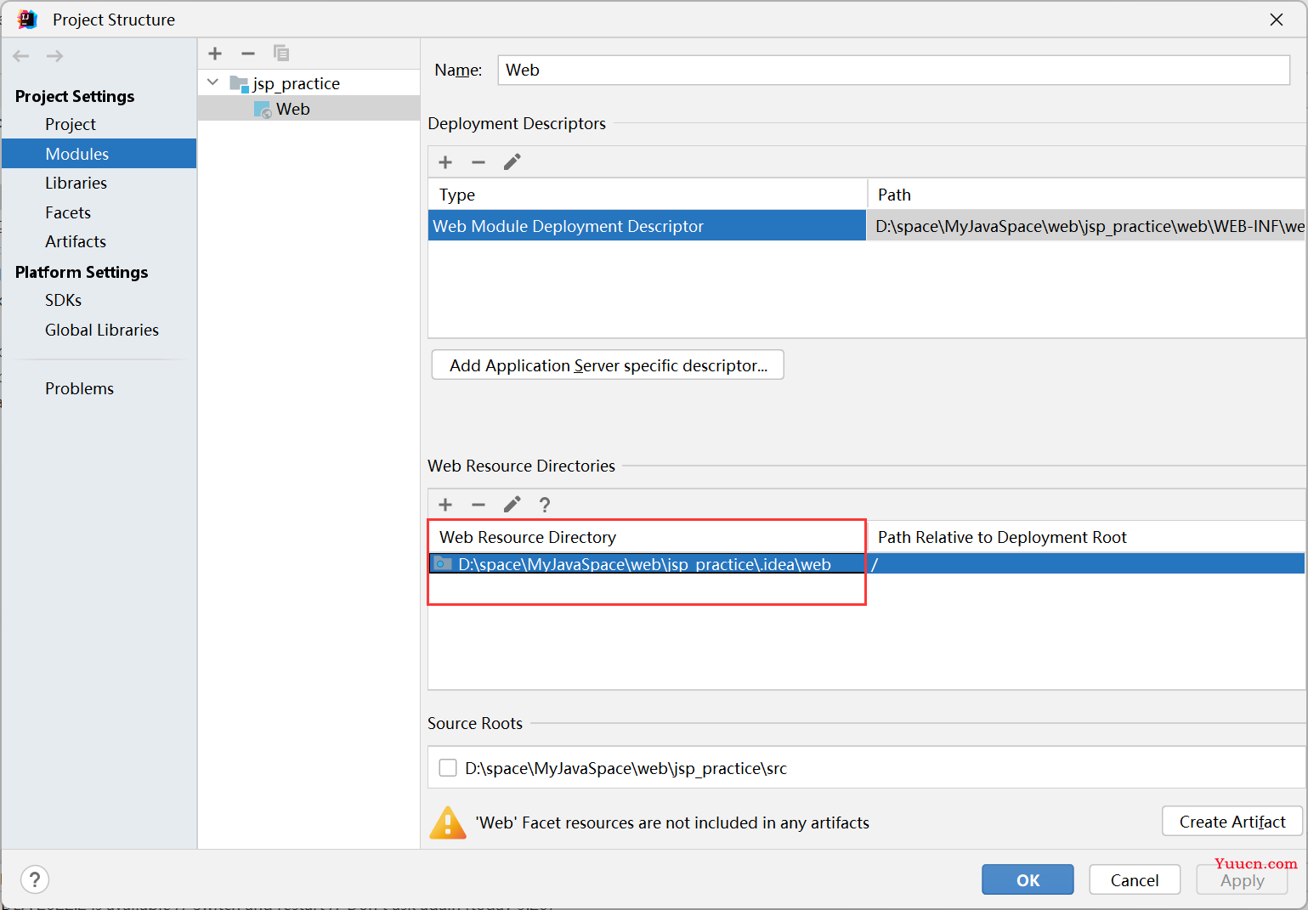
Task: Select the jsp_practice module
Action: (296, 83)
